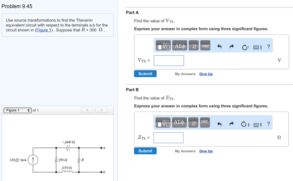293x181 pixels.
Task: Open the Figure 1 hyperlink in the problem statement
Action: [43, 30]
